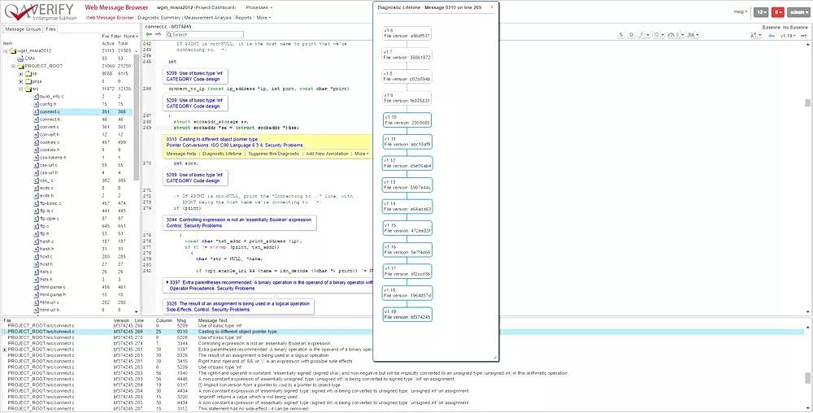Go to previous version arrow near v1.19
813x413 pixels.
[x=772, y=36]
